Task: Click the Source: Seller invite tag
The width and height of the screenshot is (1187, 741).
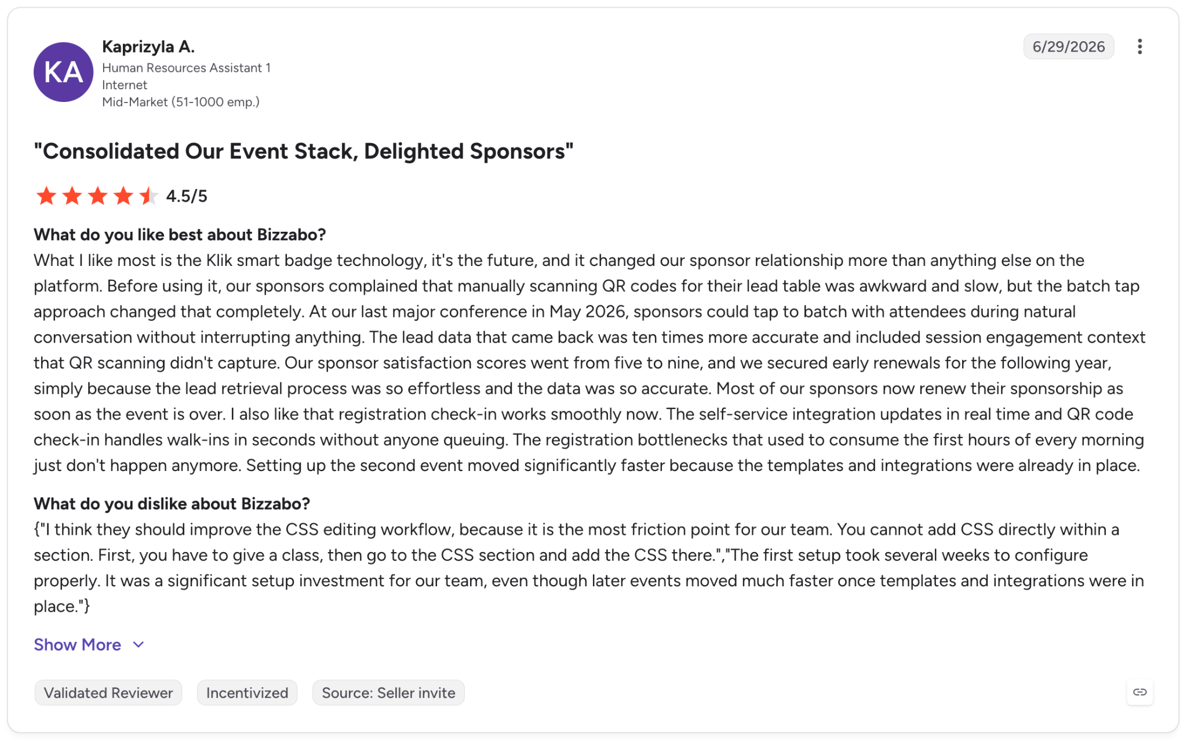Action: [388, 692]
